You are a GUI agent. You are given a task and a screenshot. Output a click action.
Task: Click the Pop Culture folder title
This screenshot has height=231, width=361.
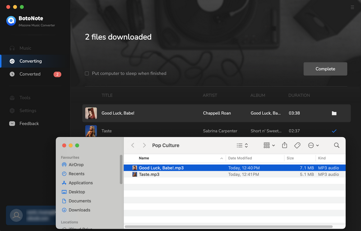tap(166, 145)
